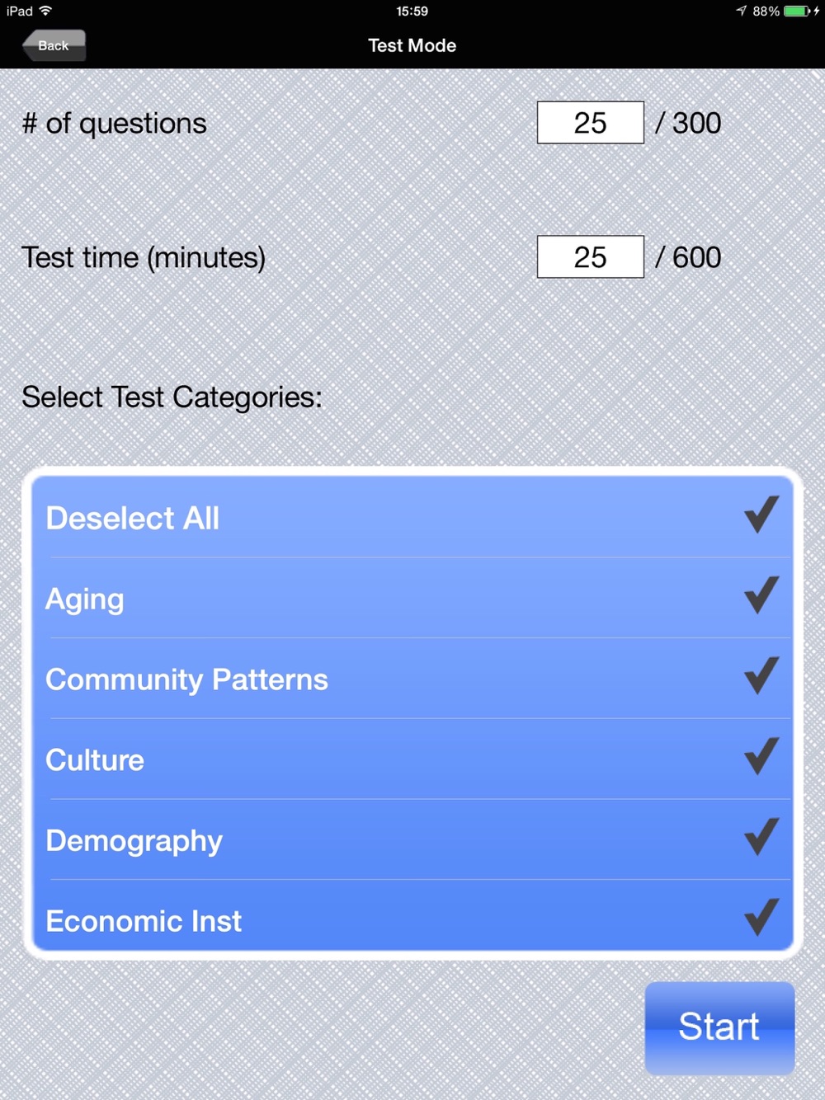Viewport: 825px width, 1100px height.
Task: Uncheck the Economic Inst checkmark
Action: coord(761,918)
